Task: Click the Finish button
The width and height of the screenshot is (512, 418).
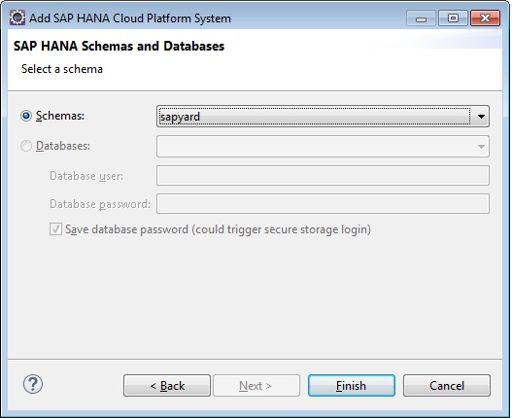Action: [x=352, y=386]
